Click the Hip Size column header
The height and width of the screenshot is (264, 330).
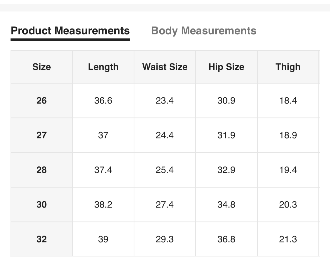click(226, 67)
